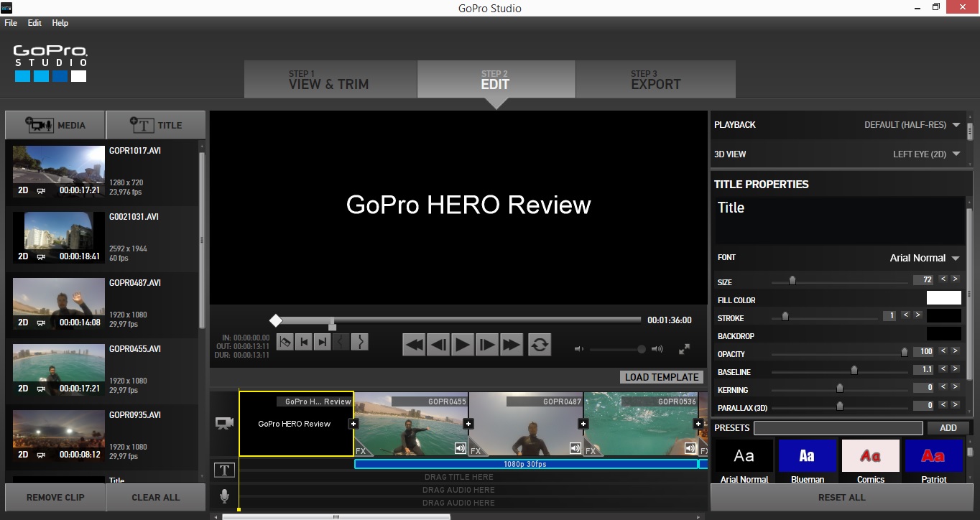Add transition after GoPro HERO Review title clip
This screenshot has height=520, width=980.
pyautogui.click(x=353, y=424)
